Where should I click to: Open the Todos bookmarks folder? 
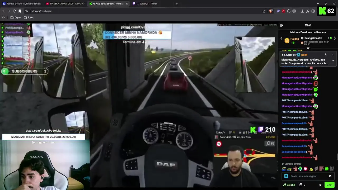[x=29, y=17]
